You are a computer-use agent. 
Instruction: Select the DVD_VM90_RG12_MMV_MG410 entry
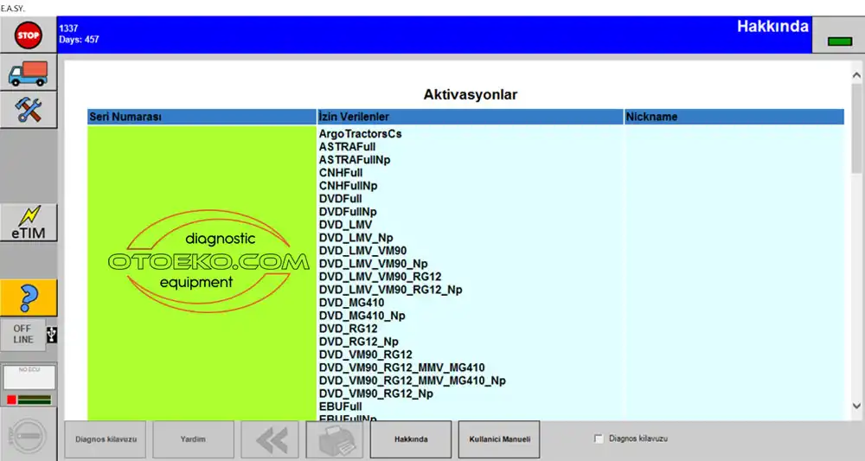[401, 368]
